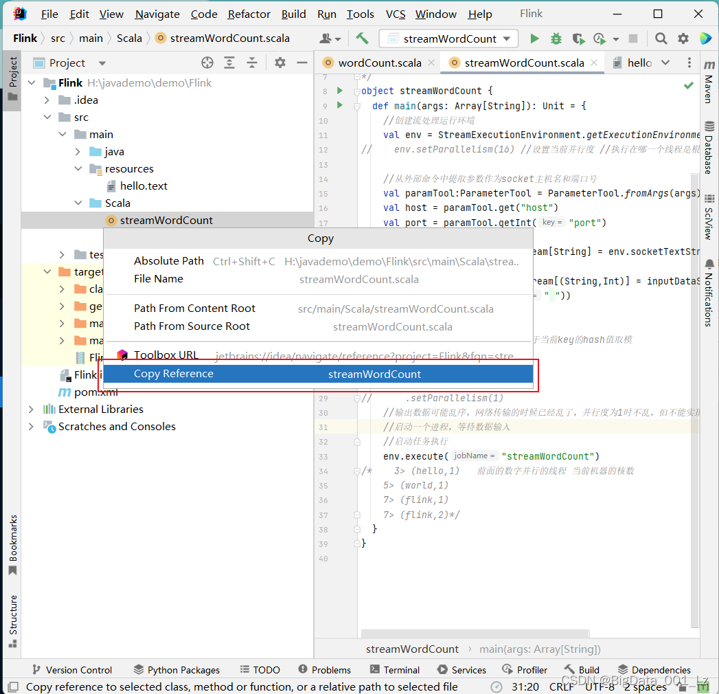Click the JetBrains Toolbox colorful icon
Viewport: 719px width, 694px height.
(706, 38)
